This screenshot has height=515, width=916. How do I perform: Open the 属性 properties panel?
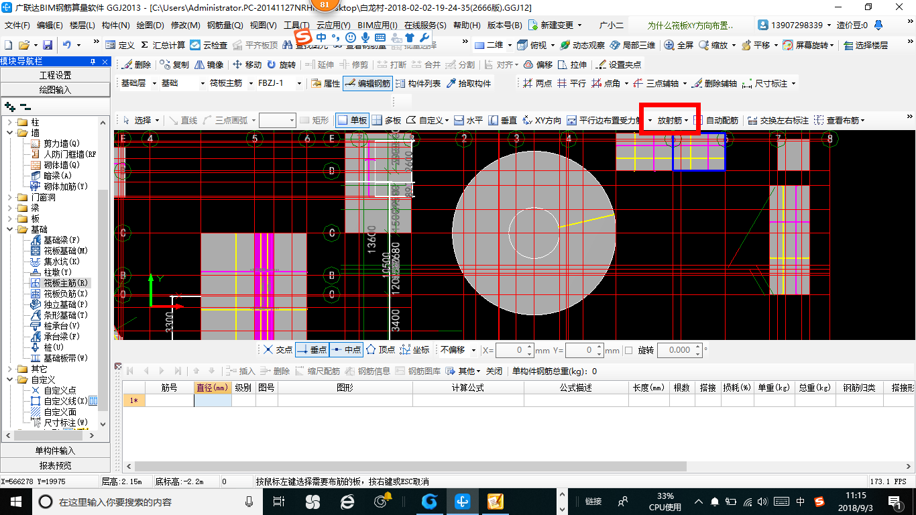(x=326, y=84)
